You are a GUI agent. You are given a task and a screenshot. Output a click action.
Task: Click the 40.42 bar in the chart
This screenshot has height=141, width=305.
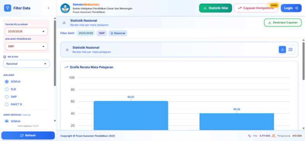click(x=237, y=122)
